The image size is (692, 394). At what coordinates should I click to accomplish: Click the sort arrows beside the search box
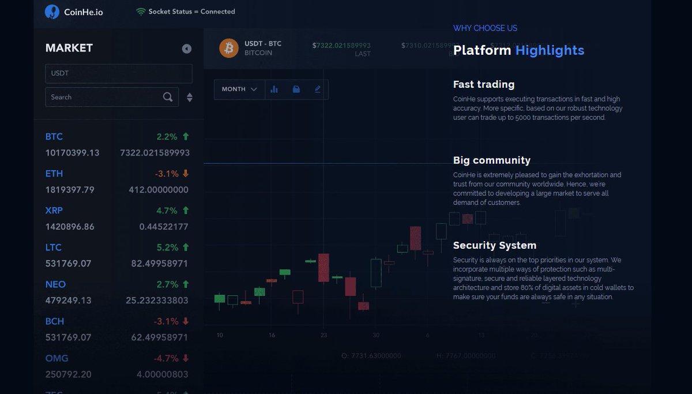[190, 97]
